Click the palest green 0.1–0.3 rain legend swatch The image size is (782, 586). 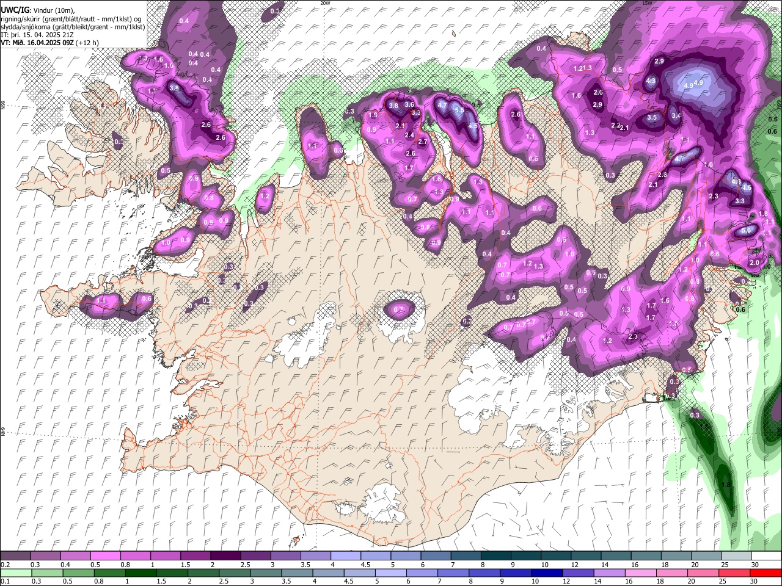pyautogui.click(x=16, y=573)
